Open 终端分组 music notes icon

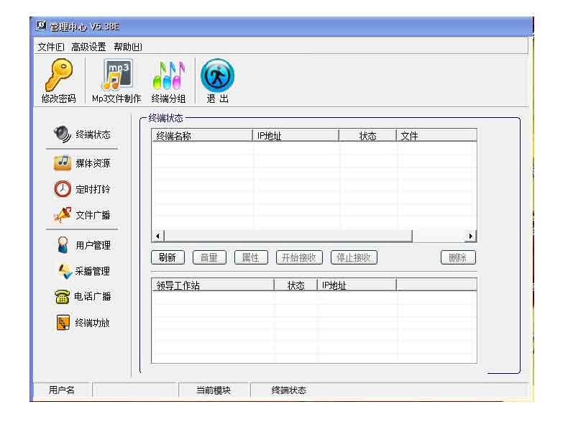pyautogui.click(x=168, y=75)
